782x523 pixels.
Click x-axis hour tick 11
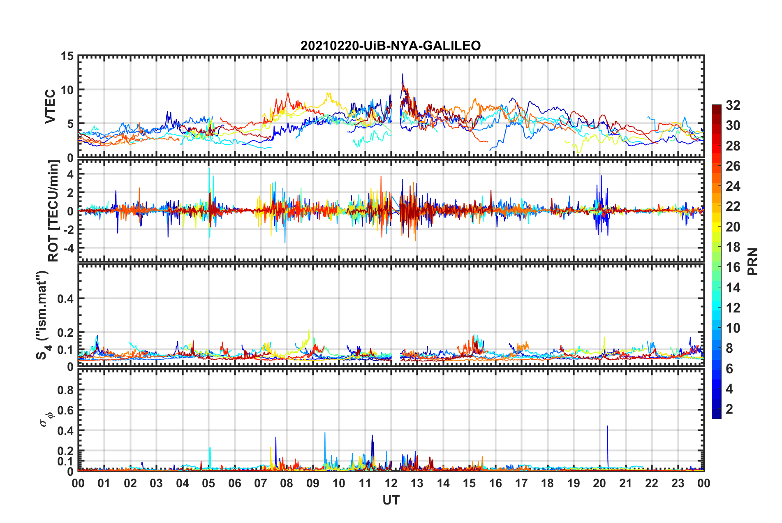[365, 483]
